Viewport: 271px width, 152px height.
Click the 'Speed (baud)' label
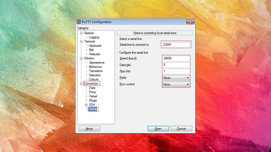[128, 59]
